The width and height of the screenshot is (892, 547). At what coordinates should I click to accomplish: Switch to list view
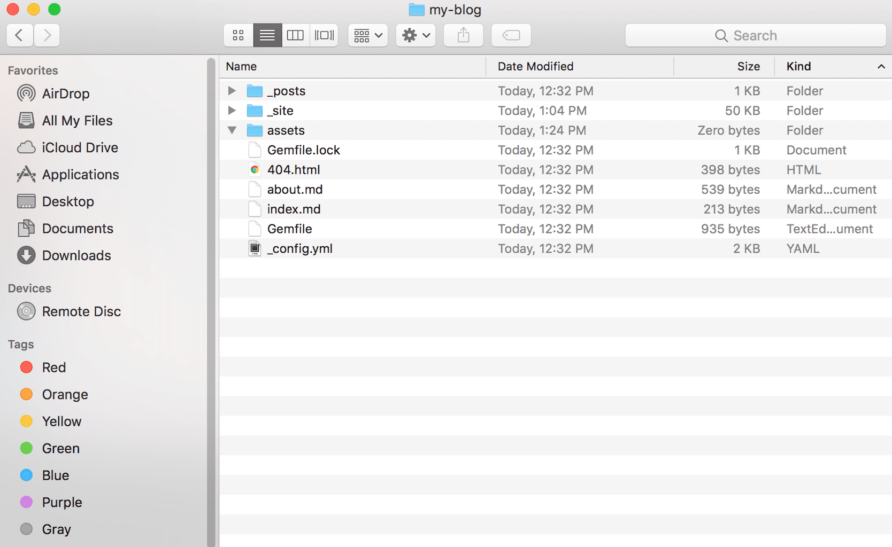(x=267, y=35)
